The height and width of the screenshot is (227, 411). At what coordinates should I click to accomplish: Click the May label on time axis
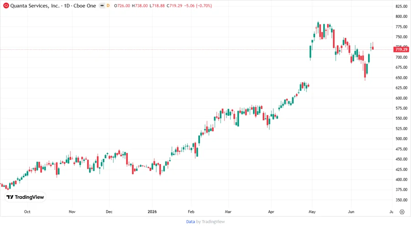[312, 212]
